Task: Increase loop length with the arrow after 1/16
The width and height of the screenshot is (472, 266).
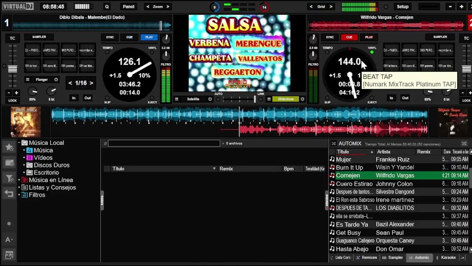Action: point(91,83)
